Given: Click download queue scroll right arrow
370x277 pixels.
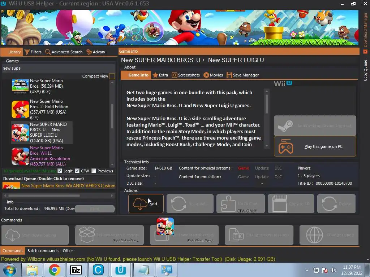Looking at the screenshot, I should point(112,195).
